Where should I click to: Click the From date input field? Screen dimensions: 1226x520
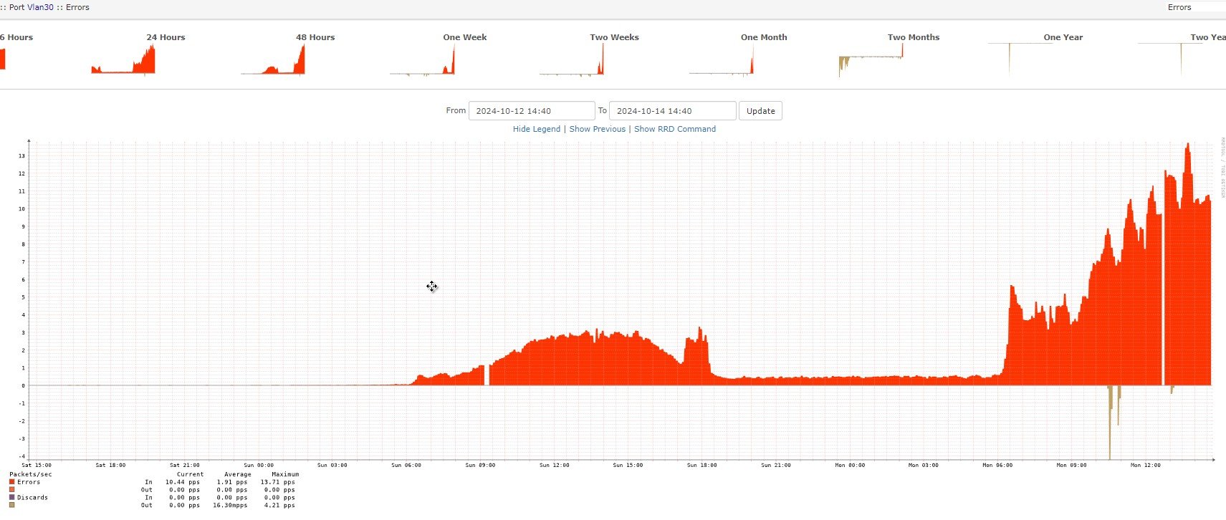click(x=532, y=111)
